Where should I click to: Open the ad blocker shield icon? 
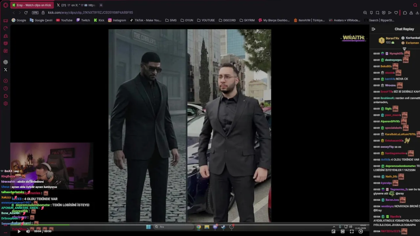tap(384, 13)
